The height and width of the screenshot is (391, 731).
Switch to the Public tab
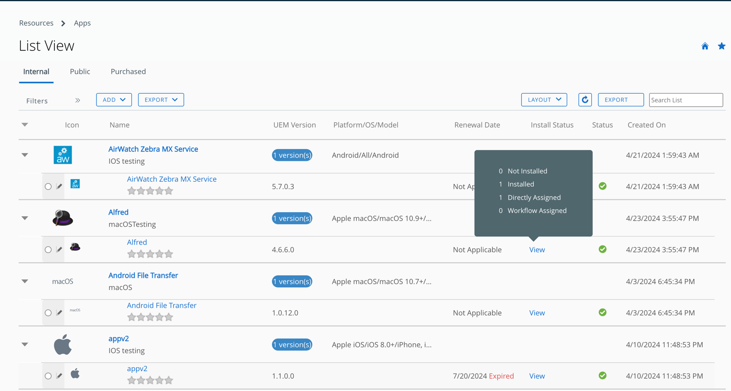pyautogui.click(x=80, y=72)
